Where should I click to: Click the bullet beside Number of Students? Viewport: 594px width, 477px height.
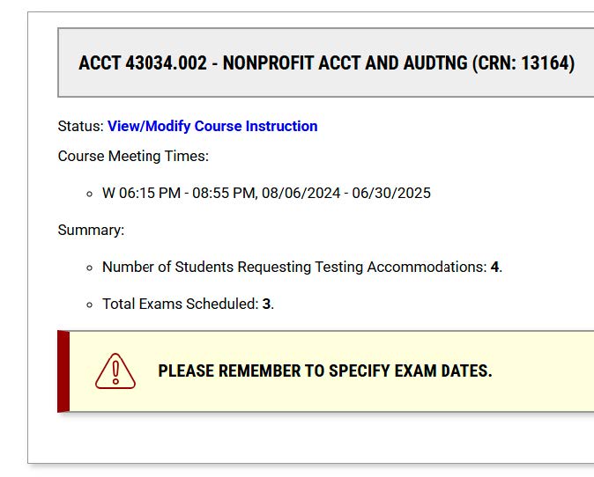90,268
